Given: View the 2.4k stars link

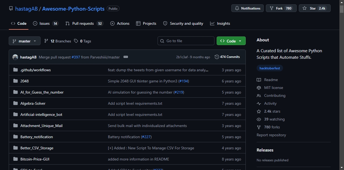Looking at the screenshot, I should pyautogui.click(x=268, y=111).
